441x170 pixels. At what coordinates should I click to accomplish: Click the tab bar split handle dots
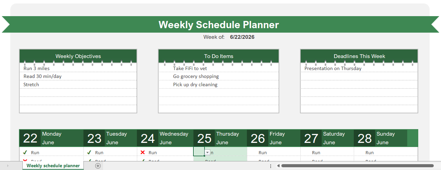pos(270,166)
